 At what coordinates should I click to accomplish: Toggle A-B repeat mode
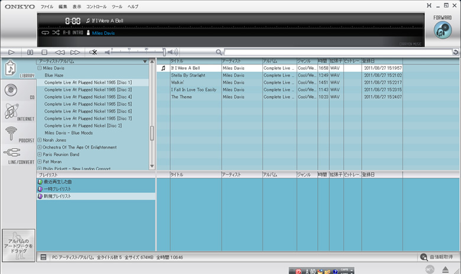coord(66,32)
